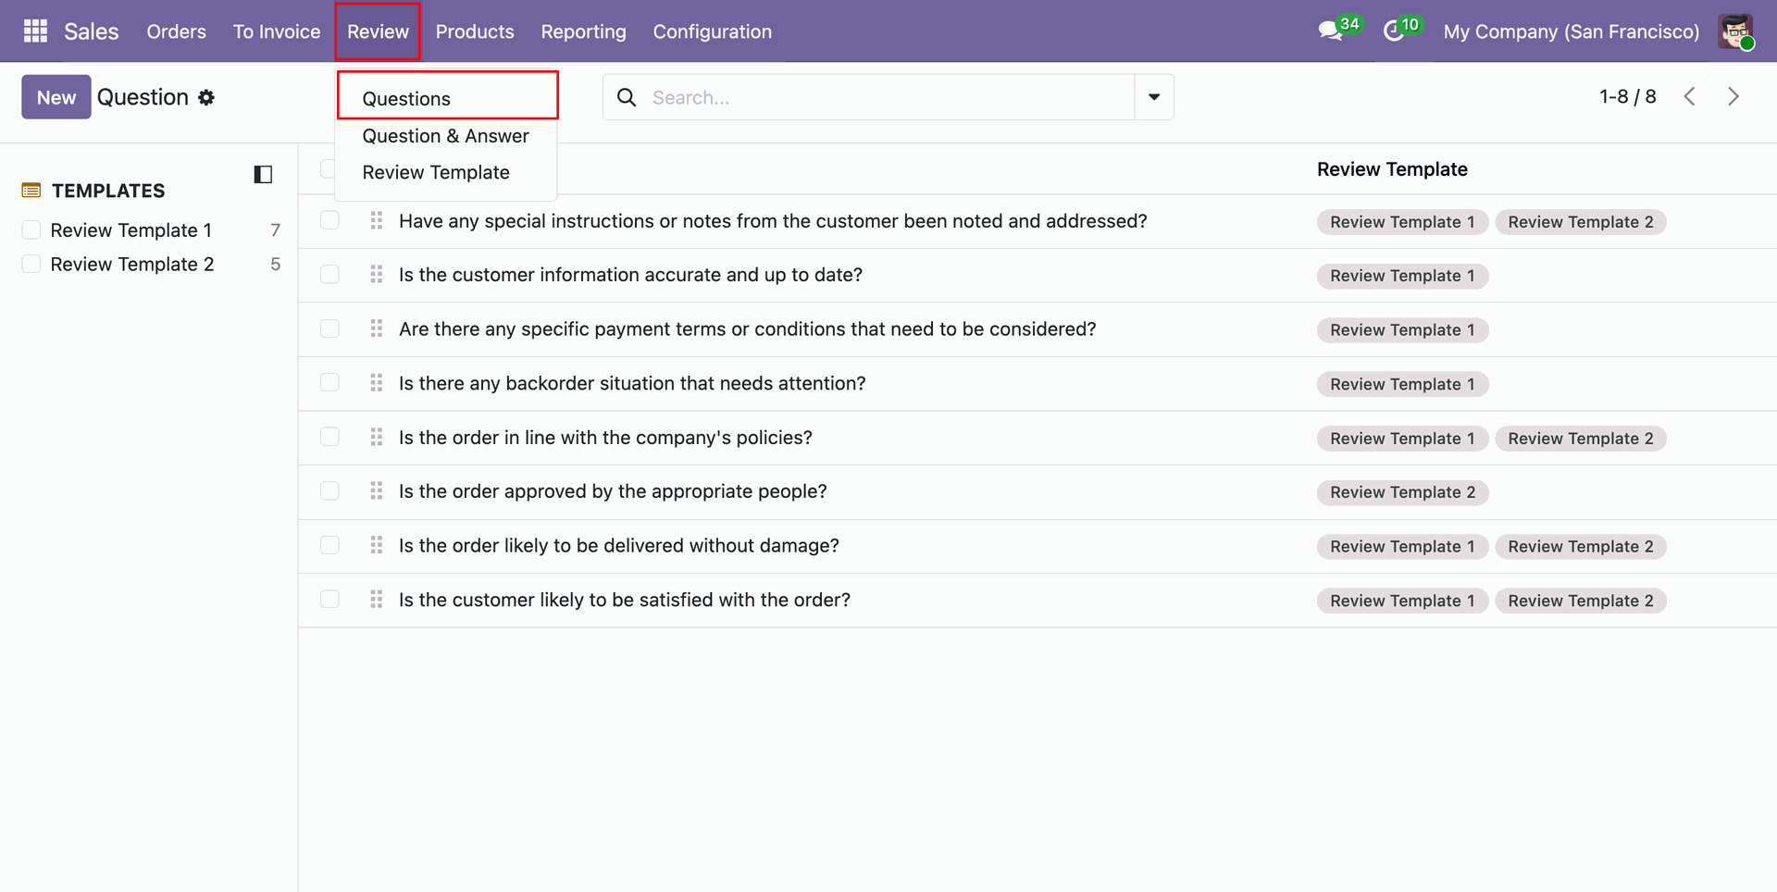
Task: Open the Products menu
Action: (x=475, y=31)
